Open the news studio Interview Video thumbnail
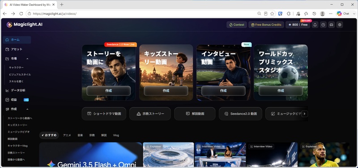Viewport: 358px width, 168px height. [220, 155]
